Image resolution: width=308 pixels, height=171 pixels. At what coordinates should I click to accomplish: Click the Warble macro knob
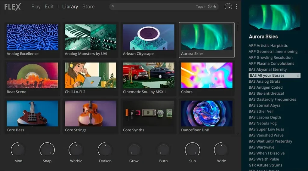76,150
